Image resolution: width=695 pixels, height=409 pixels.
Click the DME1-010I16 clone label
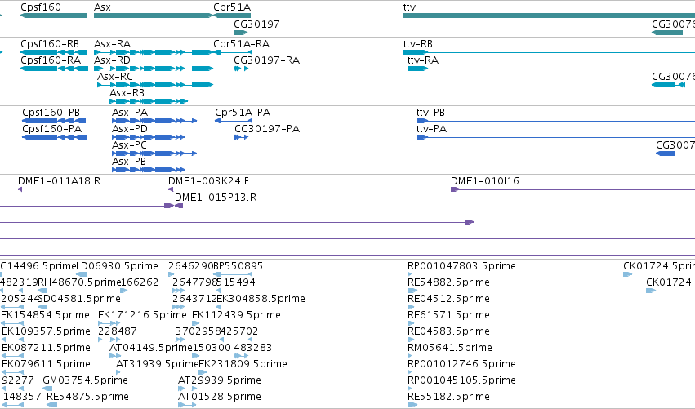(485, 181)
